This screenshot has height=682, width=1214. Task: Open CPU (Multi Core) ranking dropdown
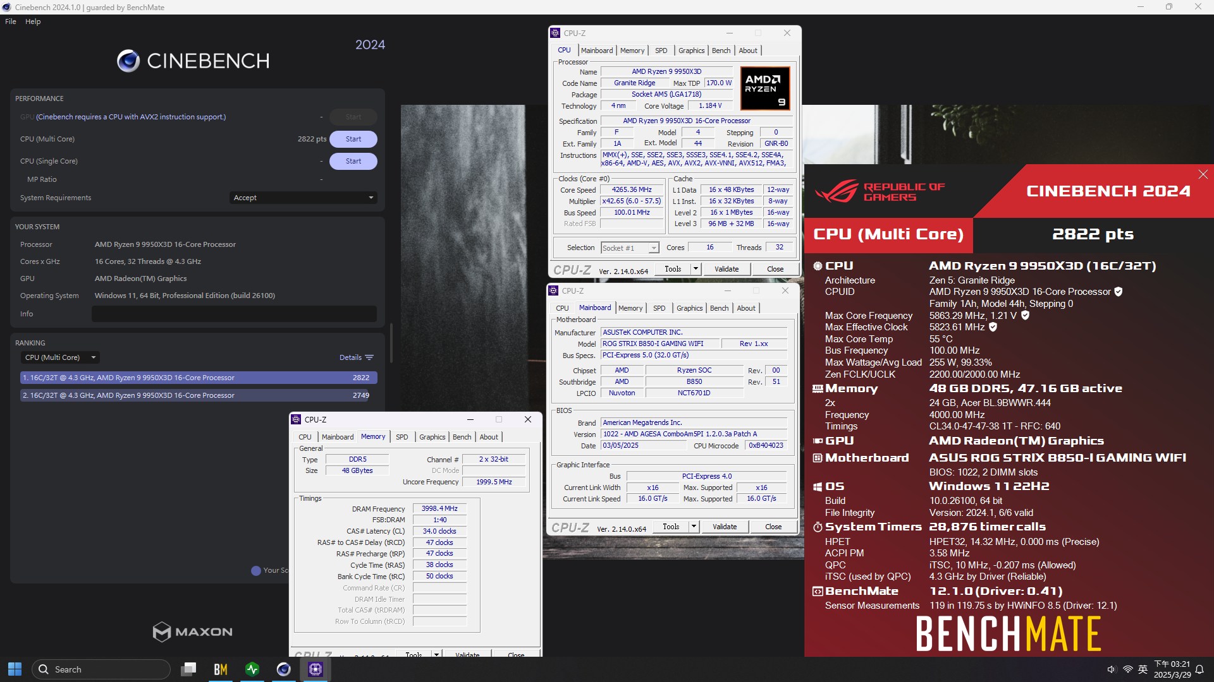pos(60,357)
